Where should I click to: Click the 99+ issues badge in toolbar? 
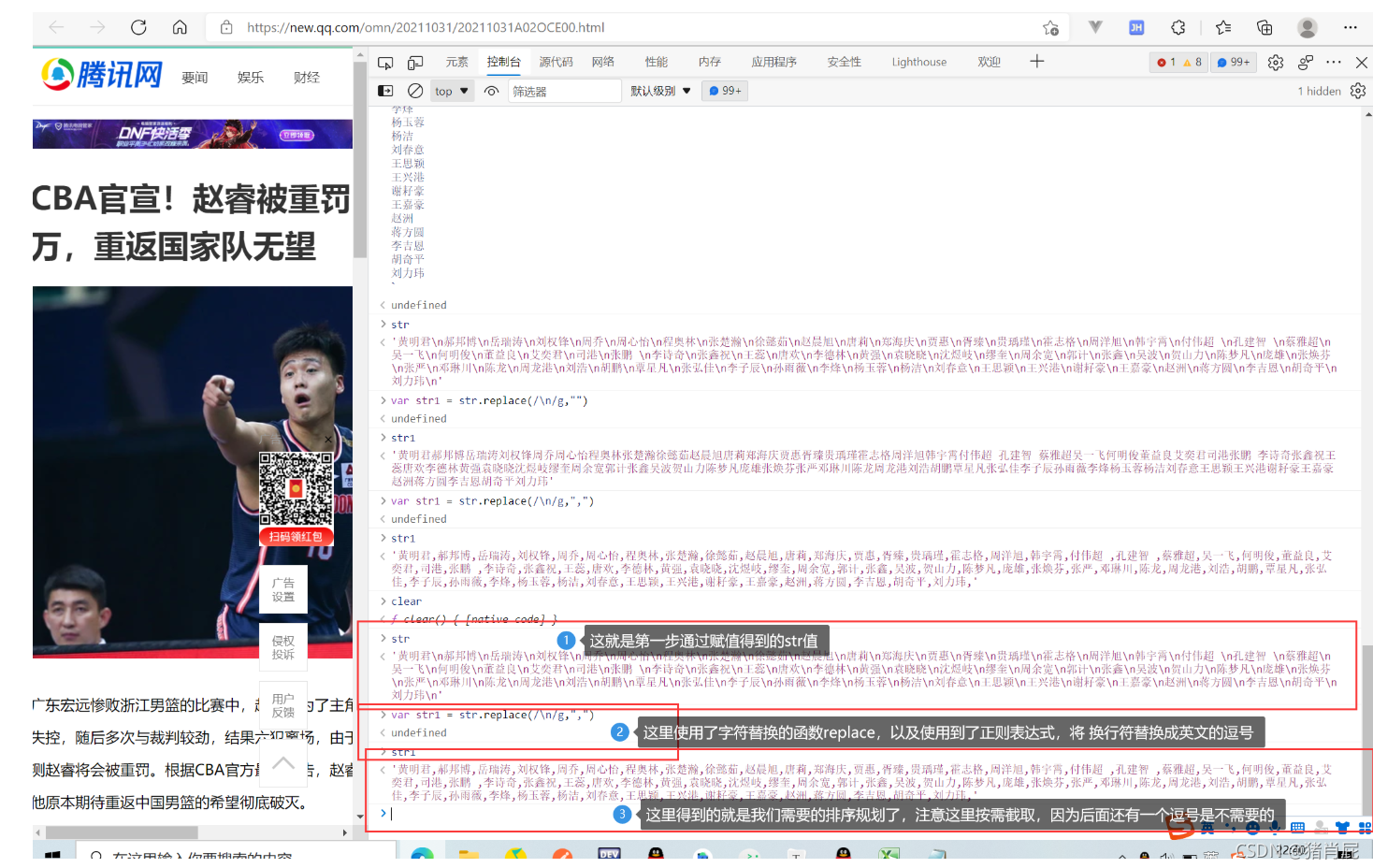pyautogui.click(x=1234, y=63)
